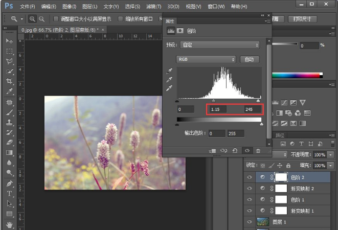Viewport: 338px width, 230px height.
Task: Select the Crop tool in toolbar
Action: coord(9,82)
